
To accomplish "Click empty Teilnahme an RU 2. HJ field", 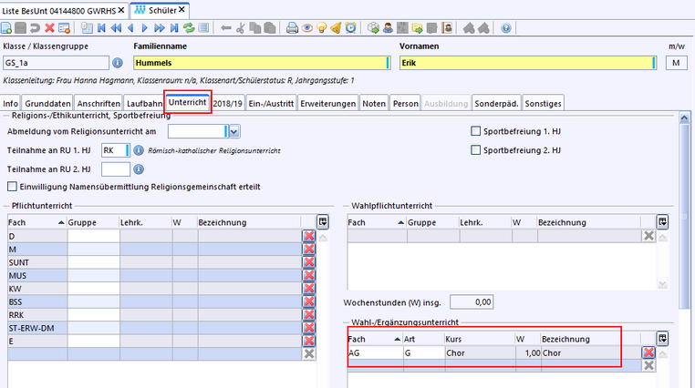I will tap(116, 169).
